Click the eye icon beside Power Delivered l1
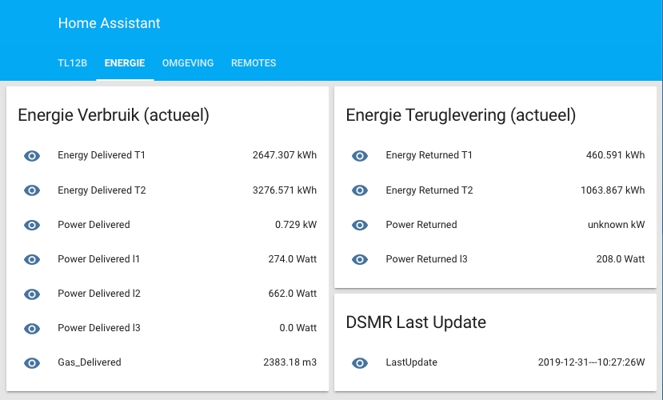 point(32,259)
